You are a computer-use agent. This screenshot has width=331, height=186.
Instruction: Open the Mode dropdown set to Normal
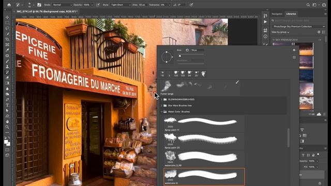pos(62,5)
